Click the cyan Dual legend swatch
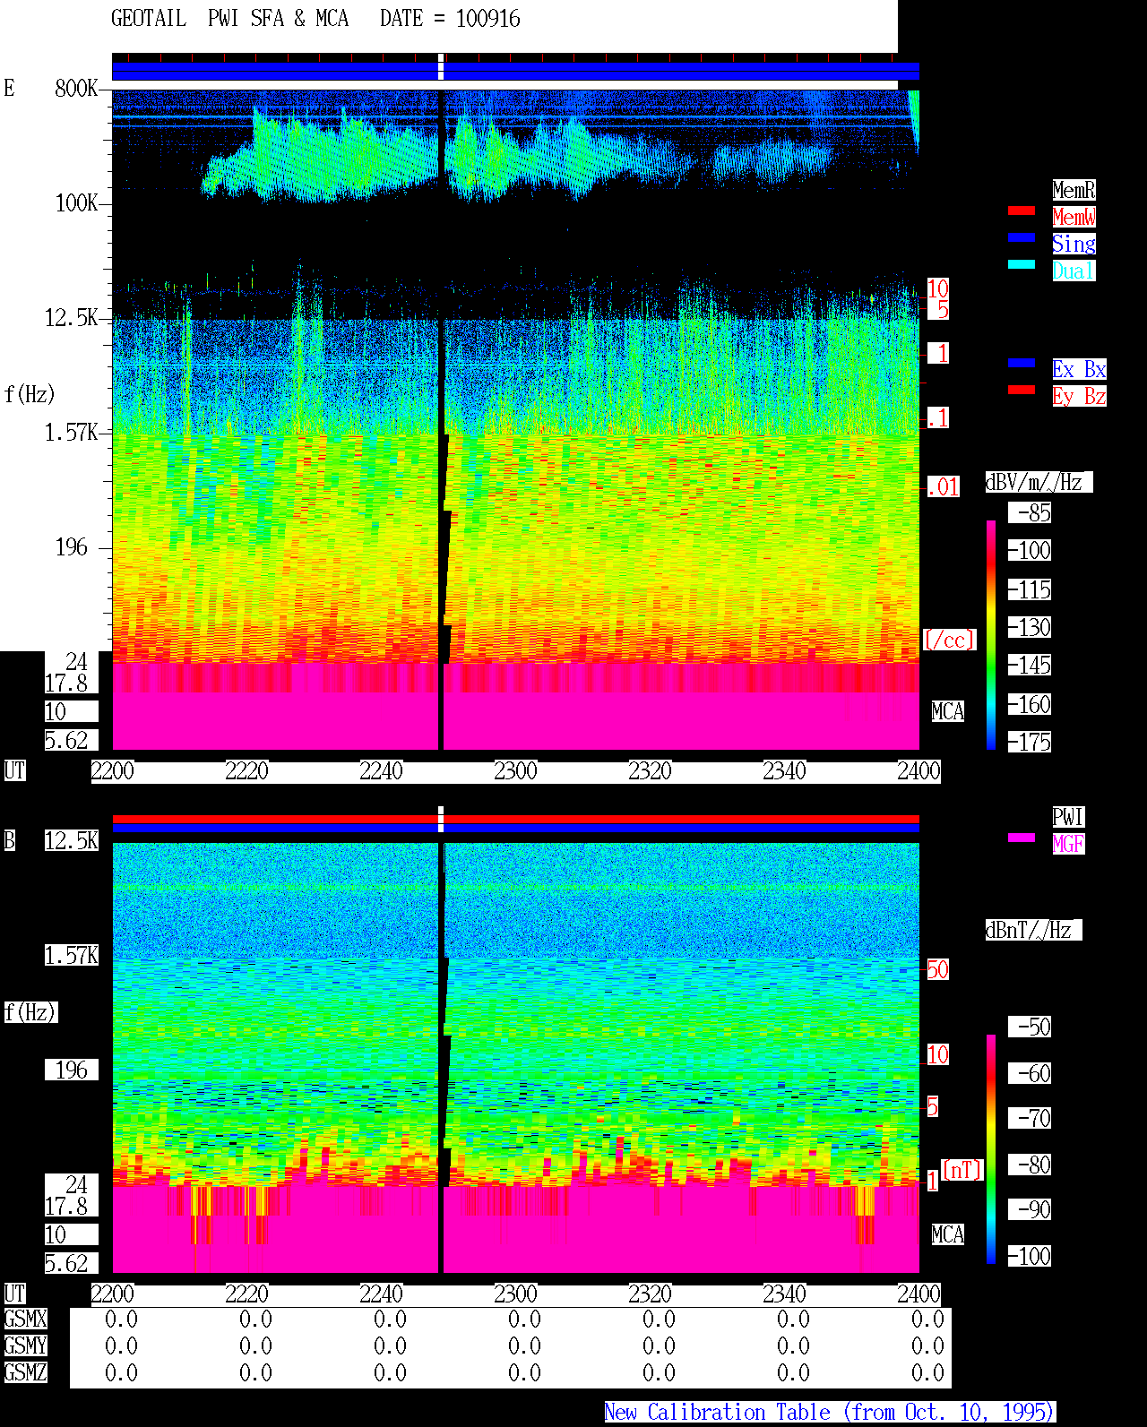The height and width of the screenshot is (1427, 1147). pyautogui.click(x=1022, y=264)
